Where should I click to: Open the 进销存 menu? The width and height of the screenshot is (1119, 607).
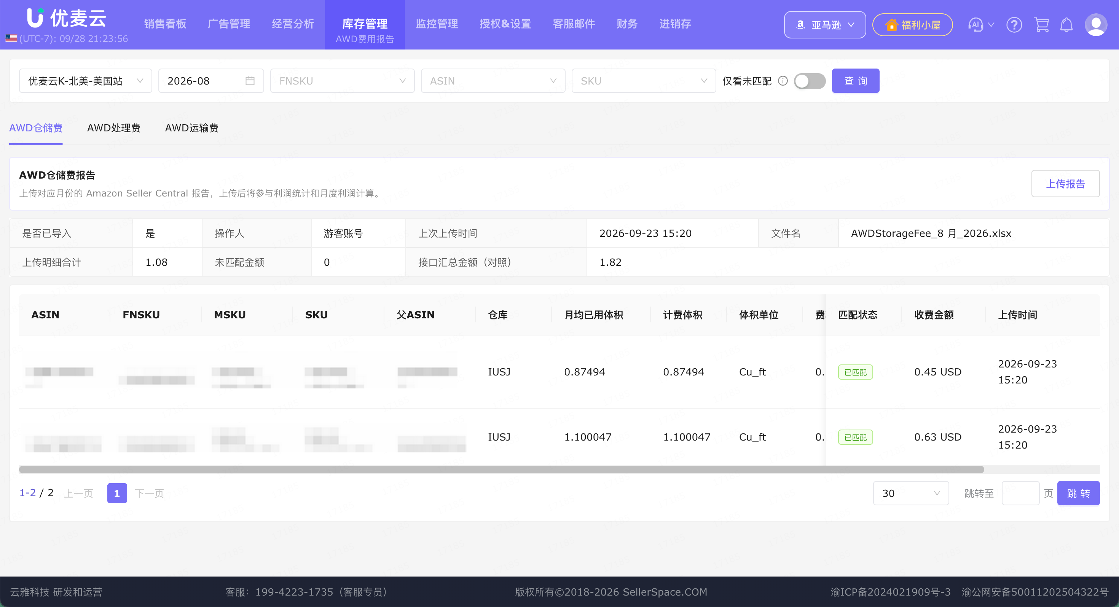click(675, 24)
